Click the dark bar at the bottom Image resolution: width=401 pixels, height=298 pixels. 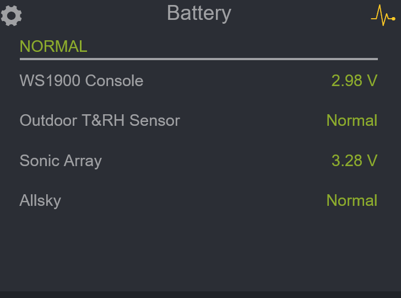(201, 295)
